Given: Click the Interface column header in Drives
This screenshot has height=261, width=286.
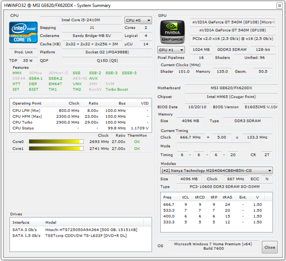Looking at the screenshot, I should point(27,222).
